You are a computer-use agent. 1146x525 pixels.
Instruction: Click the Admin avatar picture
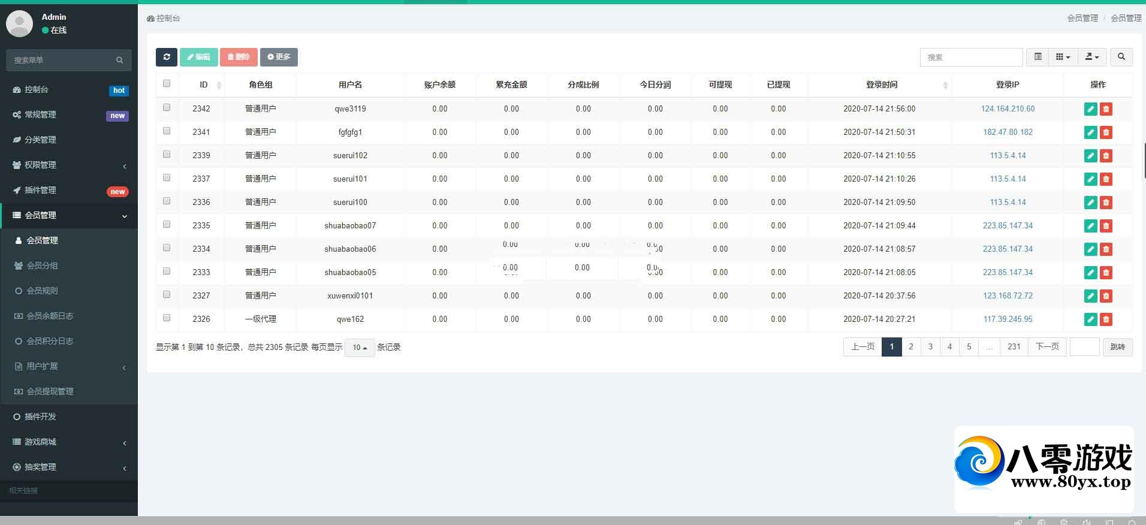point(19,23)
